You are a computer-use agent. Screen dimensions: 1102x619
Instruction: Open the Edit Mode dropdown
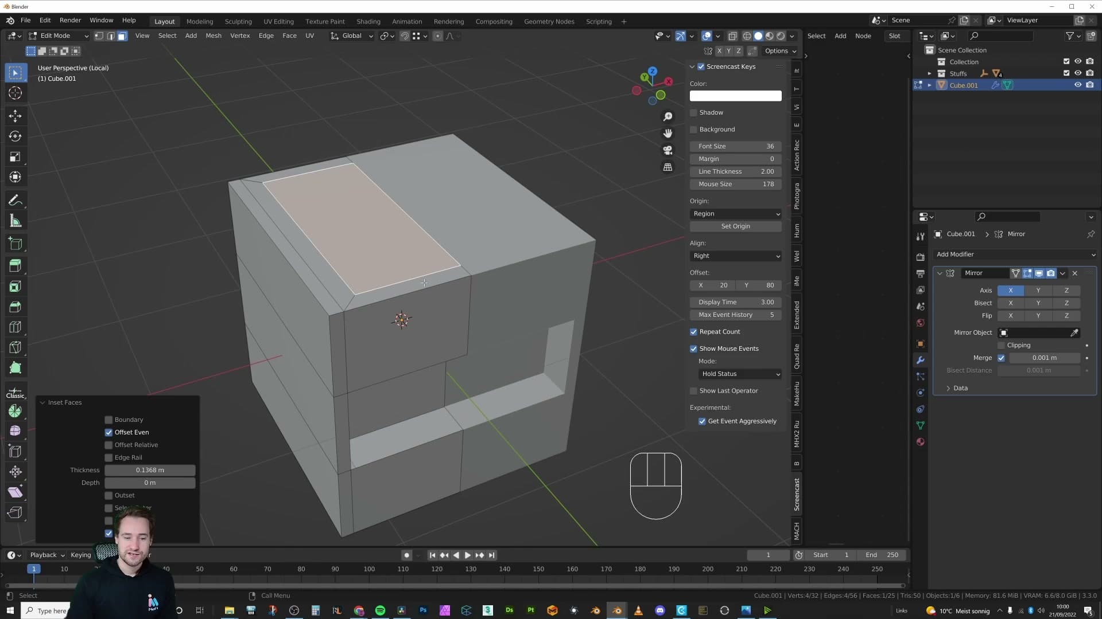pyautogui.click(x=59, y=36)
